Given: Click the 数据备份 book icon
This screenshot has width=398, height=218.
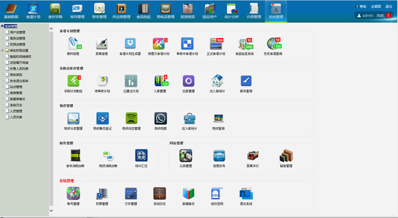Looking at the screenshot, I should click(189, 194).
